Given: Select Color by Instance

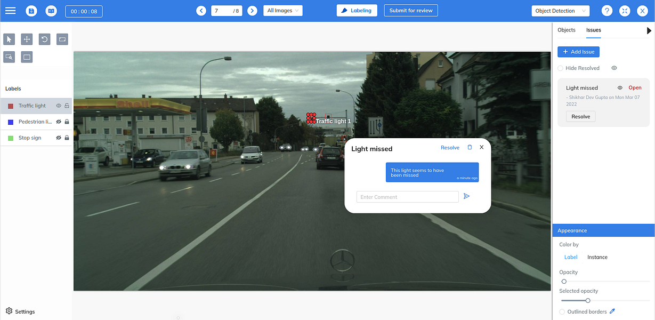Looking at the screenshot, I should (x=597, y=257).
